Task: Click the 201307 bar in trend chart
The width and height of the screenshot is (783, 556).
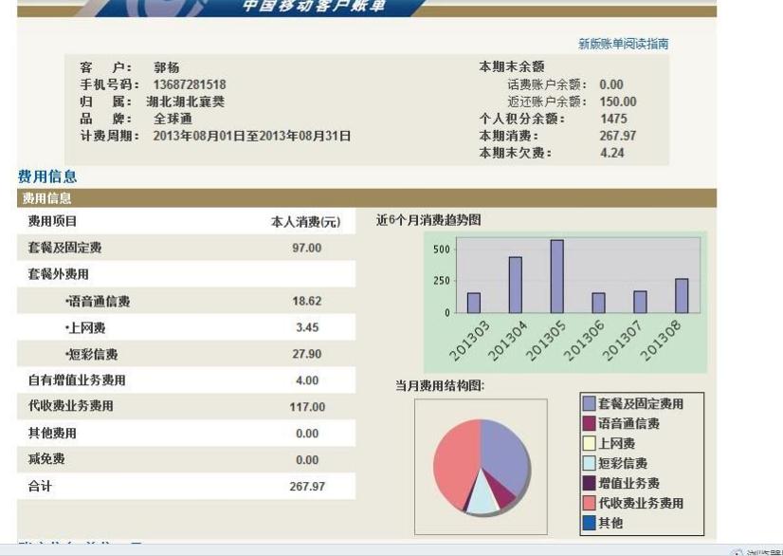Action: 640,302
